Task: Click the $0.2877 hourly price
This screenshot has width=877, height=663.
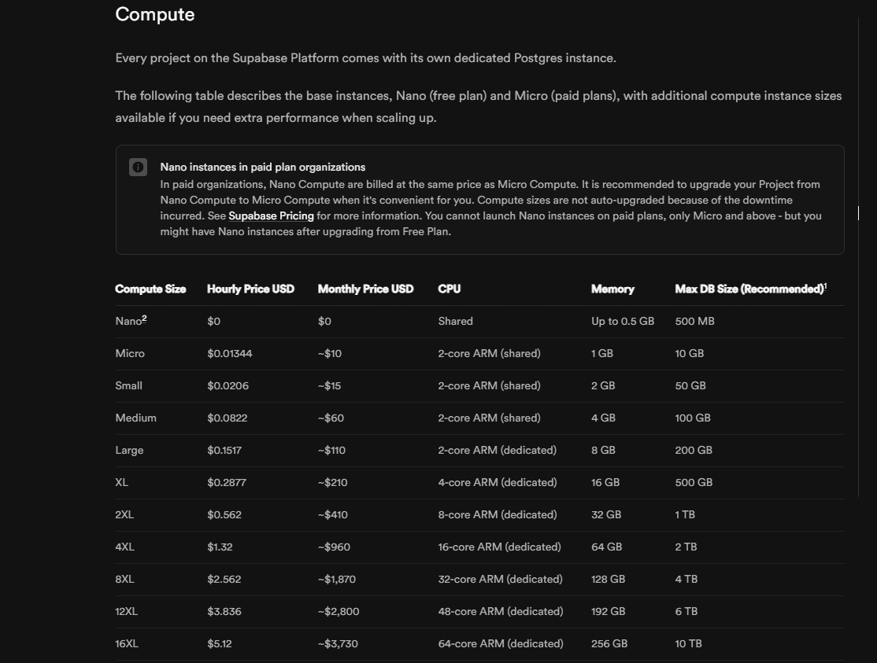Action: pyautogui.click(x=227, y=483)
